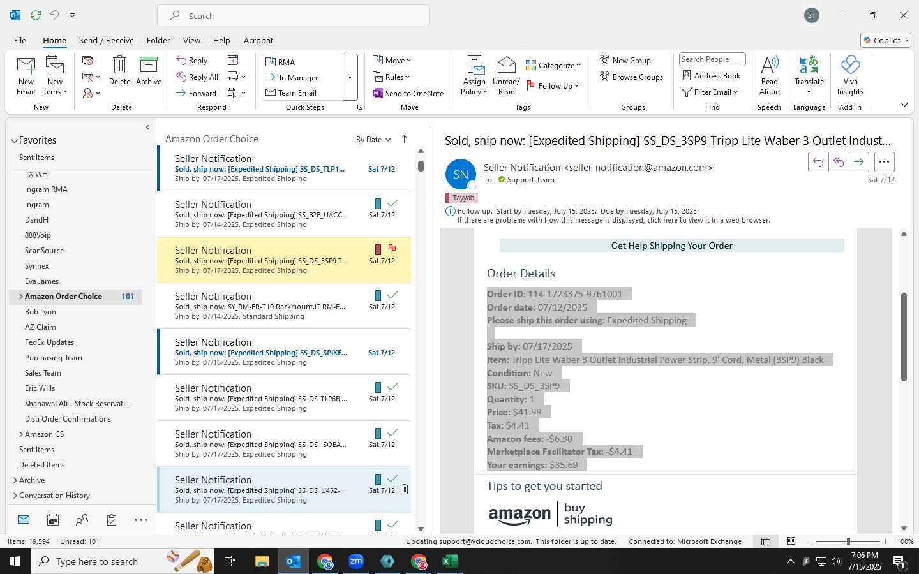Open Filter Email dropdown
Screen dimensions: 919x574
(x=710, y=92)
